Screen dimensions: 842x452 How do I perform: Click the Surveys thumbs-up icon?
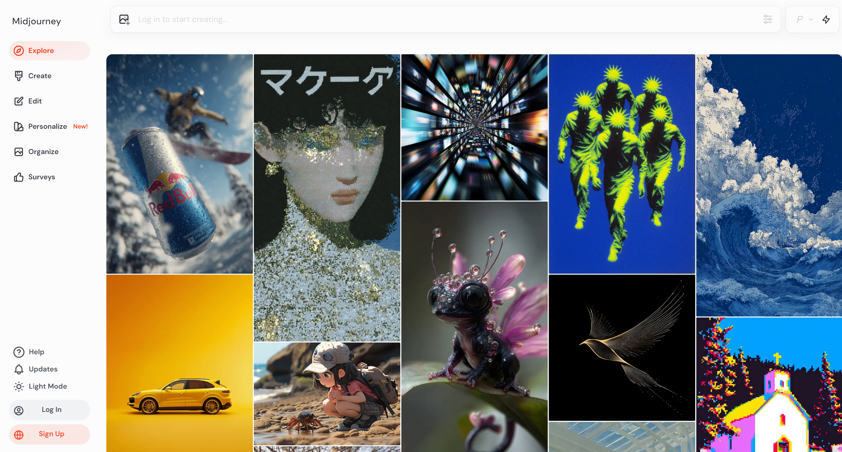[19, 177]
